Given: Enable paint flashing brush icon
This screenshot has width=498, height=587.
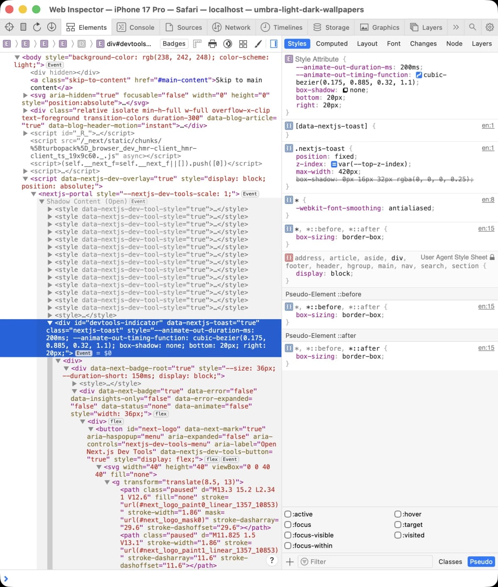Looking at the screenshot, I should click(x=258, y=44).
